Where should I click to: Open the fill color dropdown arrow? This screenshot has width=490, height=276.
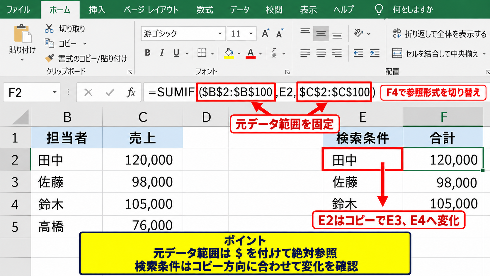click(x=239, y=54)
